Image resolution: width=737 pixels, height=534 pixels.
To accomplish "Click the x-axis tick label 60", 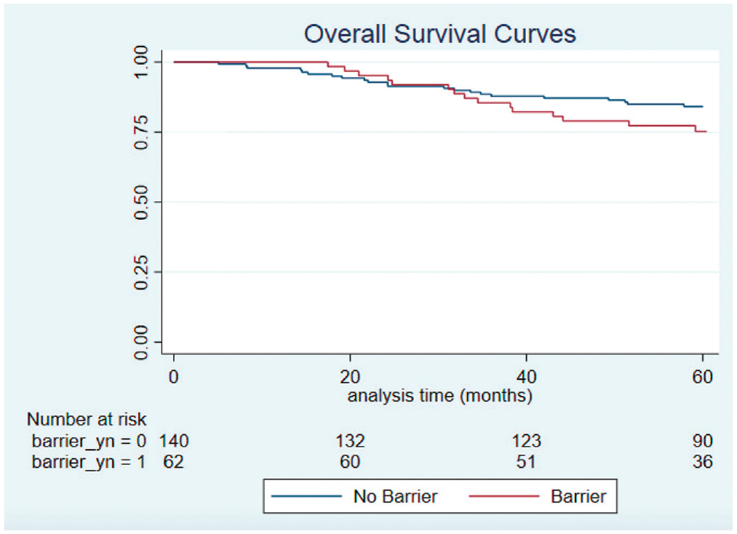I will click(x=702, y=377).
